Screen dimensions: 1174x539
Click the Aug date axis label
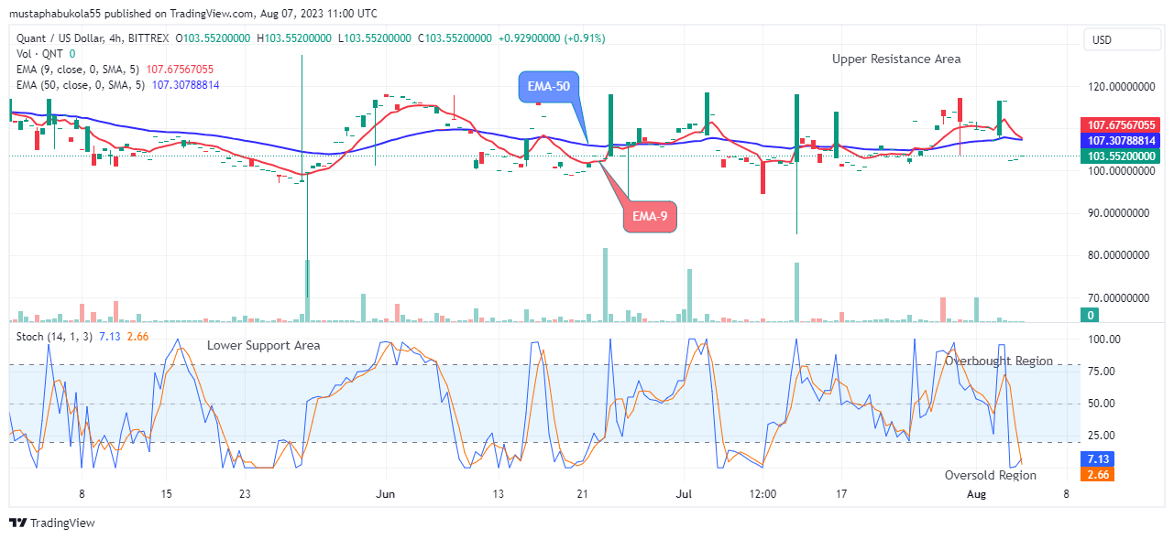(x=977, y=493)
